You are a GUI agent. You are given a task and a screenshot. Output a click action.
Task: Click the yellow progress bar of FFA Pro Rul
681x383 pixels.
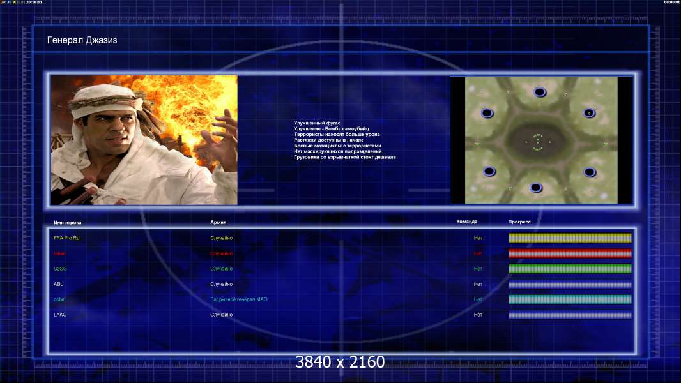click(570, 238)
